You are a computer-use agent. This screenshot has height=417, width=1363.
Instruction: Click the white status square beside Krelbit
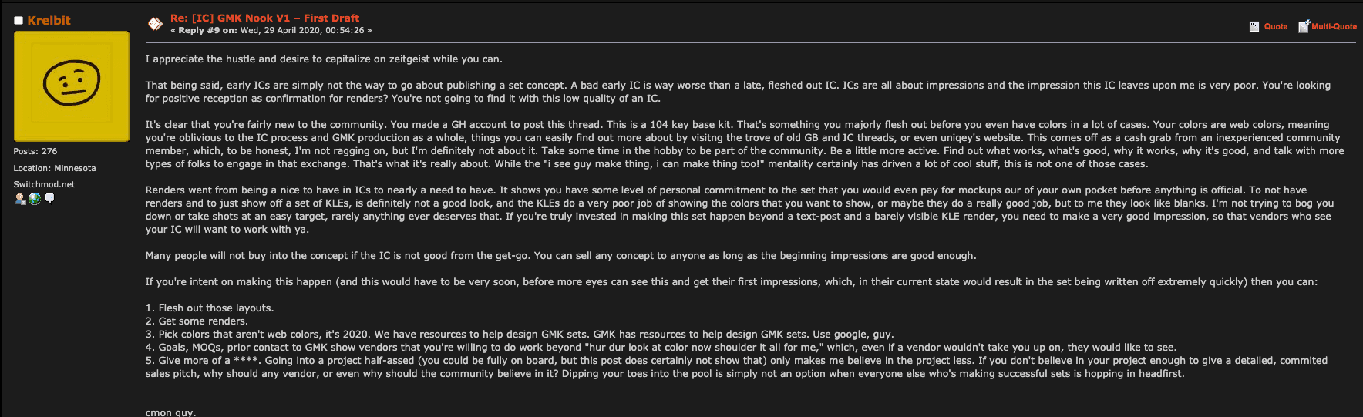19,21
